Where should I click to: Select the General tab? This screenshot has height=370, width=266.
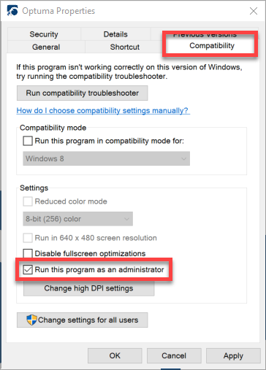click(46, 47)
